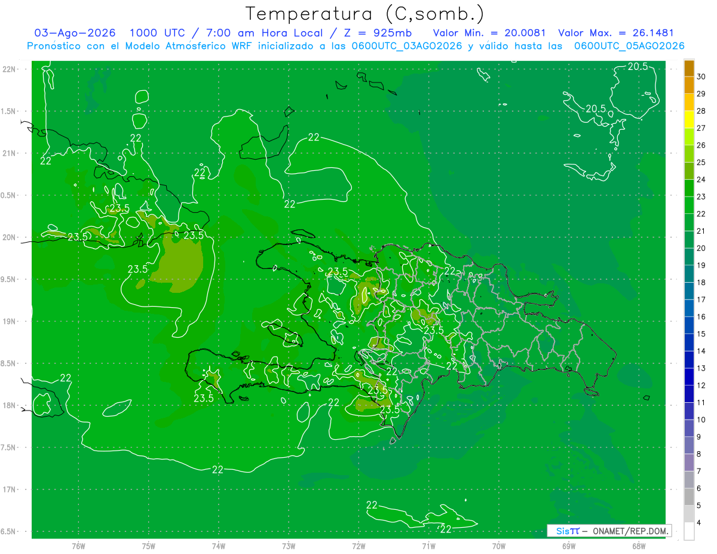Viewport: 717px width, 554px height.
Task: Click the gray legend swatch between 5 and 6
Action: pos(689,497)
